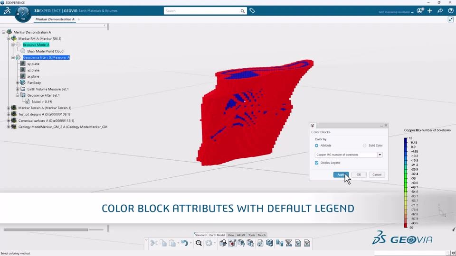
Task: Switch to the Standard toolbar tab
Action: click(200, 235)
